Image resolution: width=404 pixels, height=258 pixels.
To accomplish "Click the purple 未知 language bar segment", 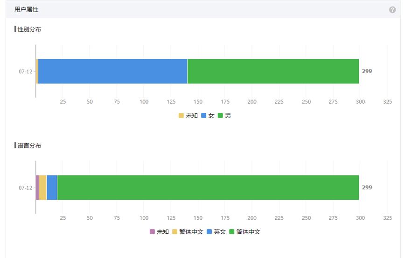I will tap(37, 188).
